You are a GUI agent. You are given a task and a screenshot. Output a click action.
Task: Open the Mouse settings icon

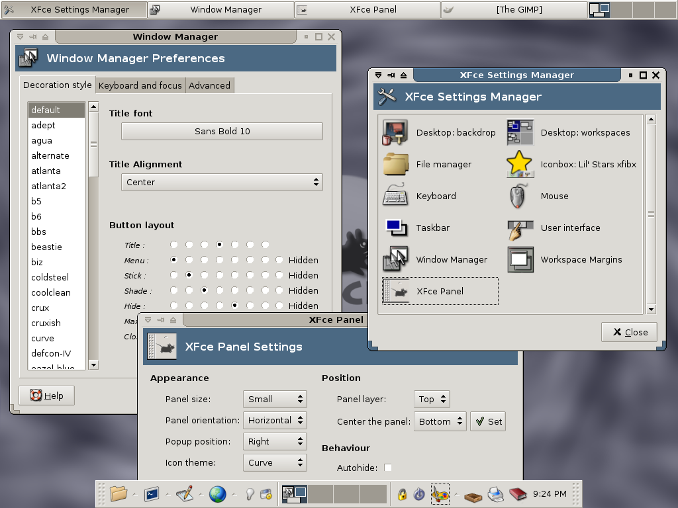520,196
